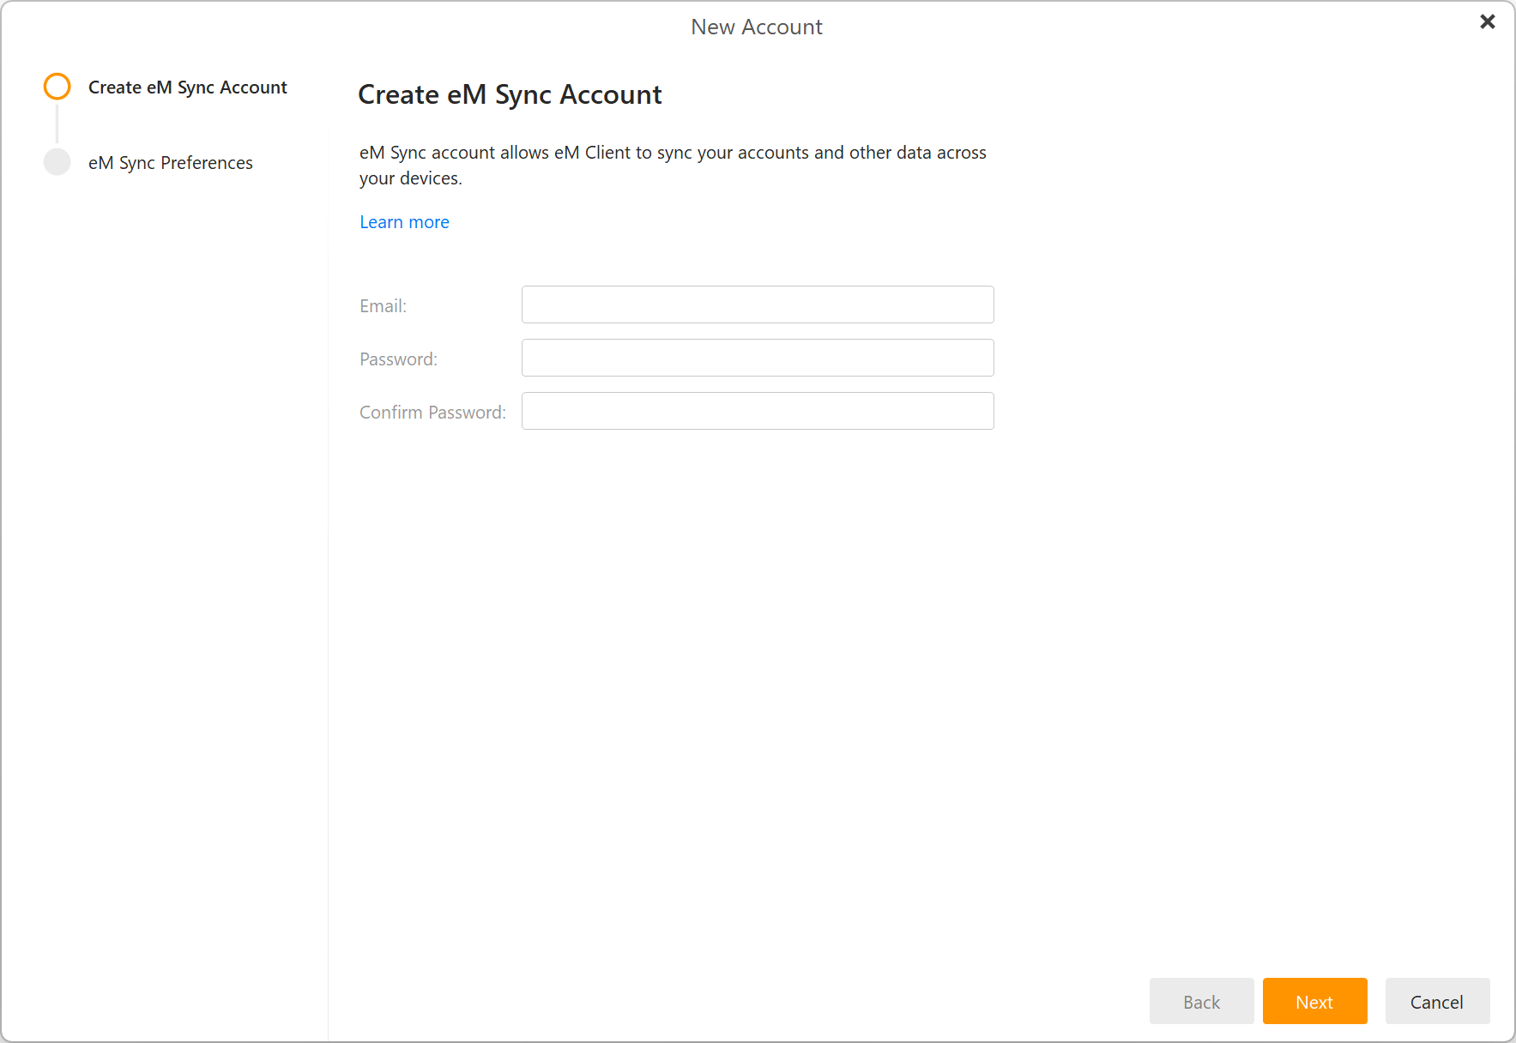Click the Password: label
The image size is (1516, 1043).
coord(398,359)
